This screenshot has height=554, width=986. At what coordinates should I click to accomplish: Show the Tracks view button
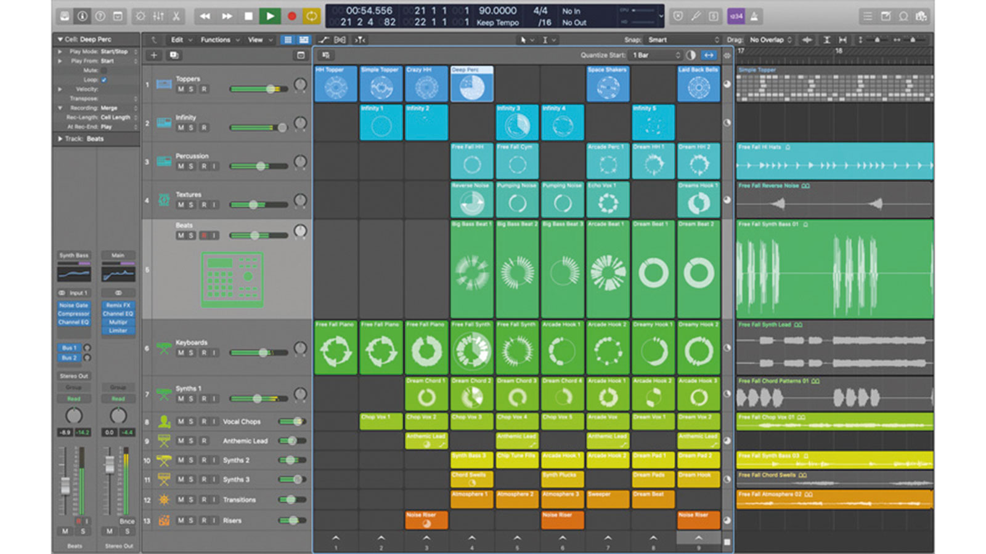coord(303,40)
